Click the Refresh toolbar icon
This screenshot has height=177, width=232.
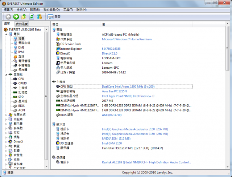click(32, 17)
